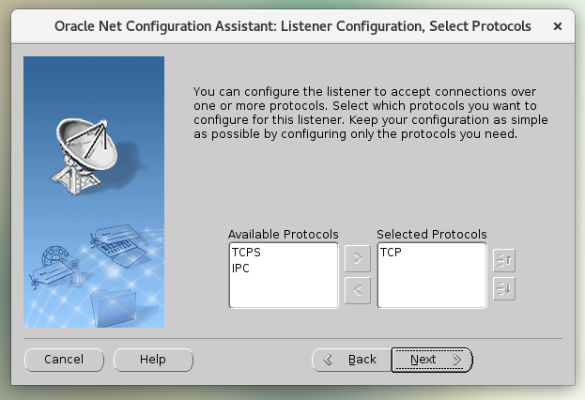Click the dialog title bar text
This screenshot has height=400, width=585.
coord(295,26)
